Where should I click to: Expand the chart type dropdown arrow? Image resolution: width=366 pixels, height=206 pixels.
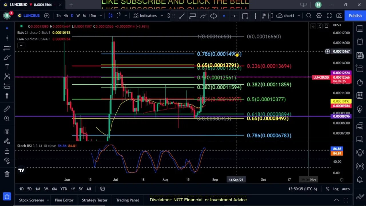126,16
